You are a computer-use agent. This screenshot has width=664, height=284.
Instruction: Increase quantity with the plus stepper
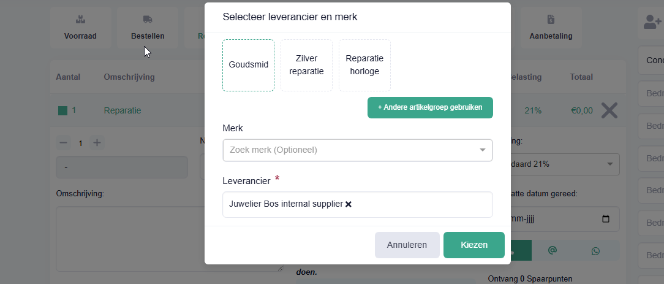click(97, 143)
